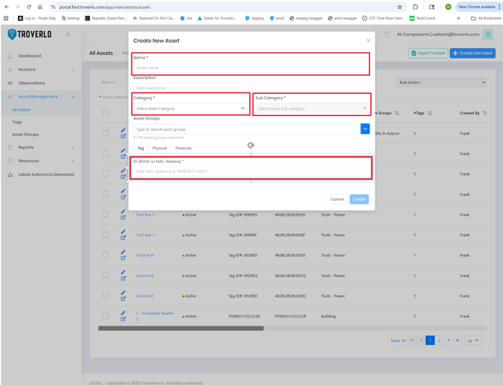Switch to the Physical tab
Screen dimensions: 503x385
159,148
